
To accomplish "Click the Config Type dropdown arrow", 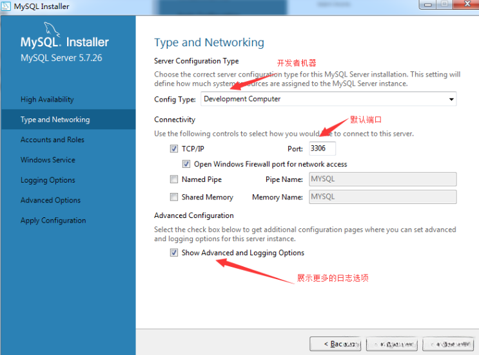I will pos(451,99).
